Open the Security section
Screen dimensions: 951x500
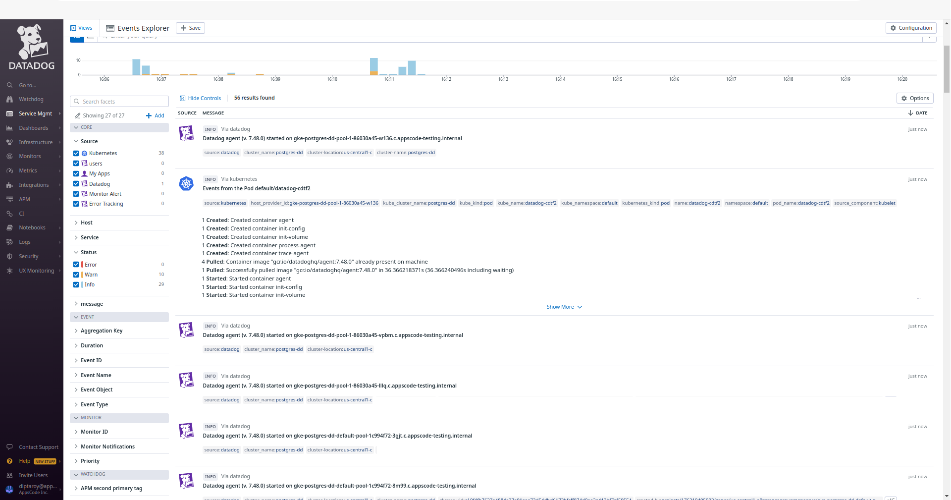(29, 256)
